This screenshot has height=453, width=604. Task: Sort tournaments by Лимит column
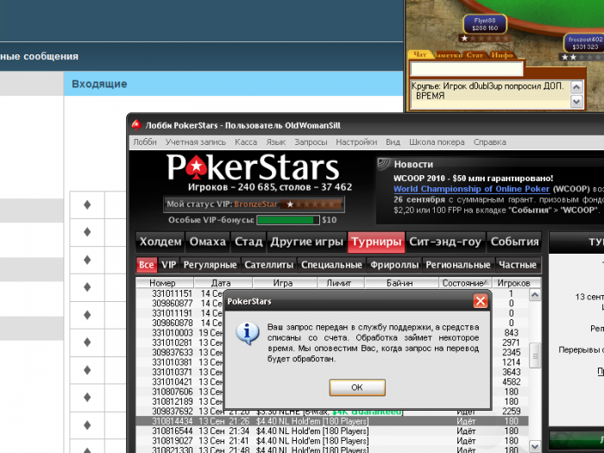click(x=341, y=283)
